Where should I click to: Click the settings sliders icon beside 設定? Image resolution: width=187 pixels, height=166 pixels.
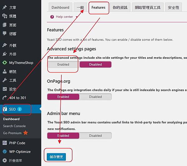(5, 89)
